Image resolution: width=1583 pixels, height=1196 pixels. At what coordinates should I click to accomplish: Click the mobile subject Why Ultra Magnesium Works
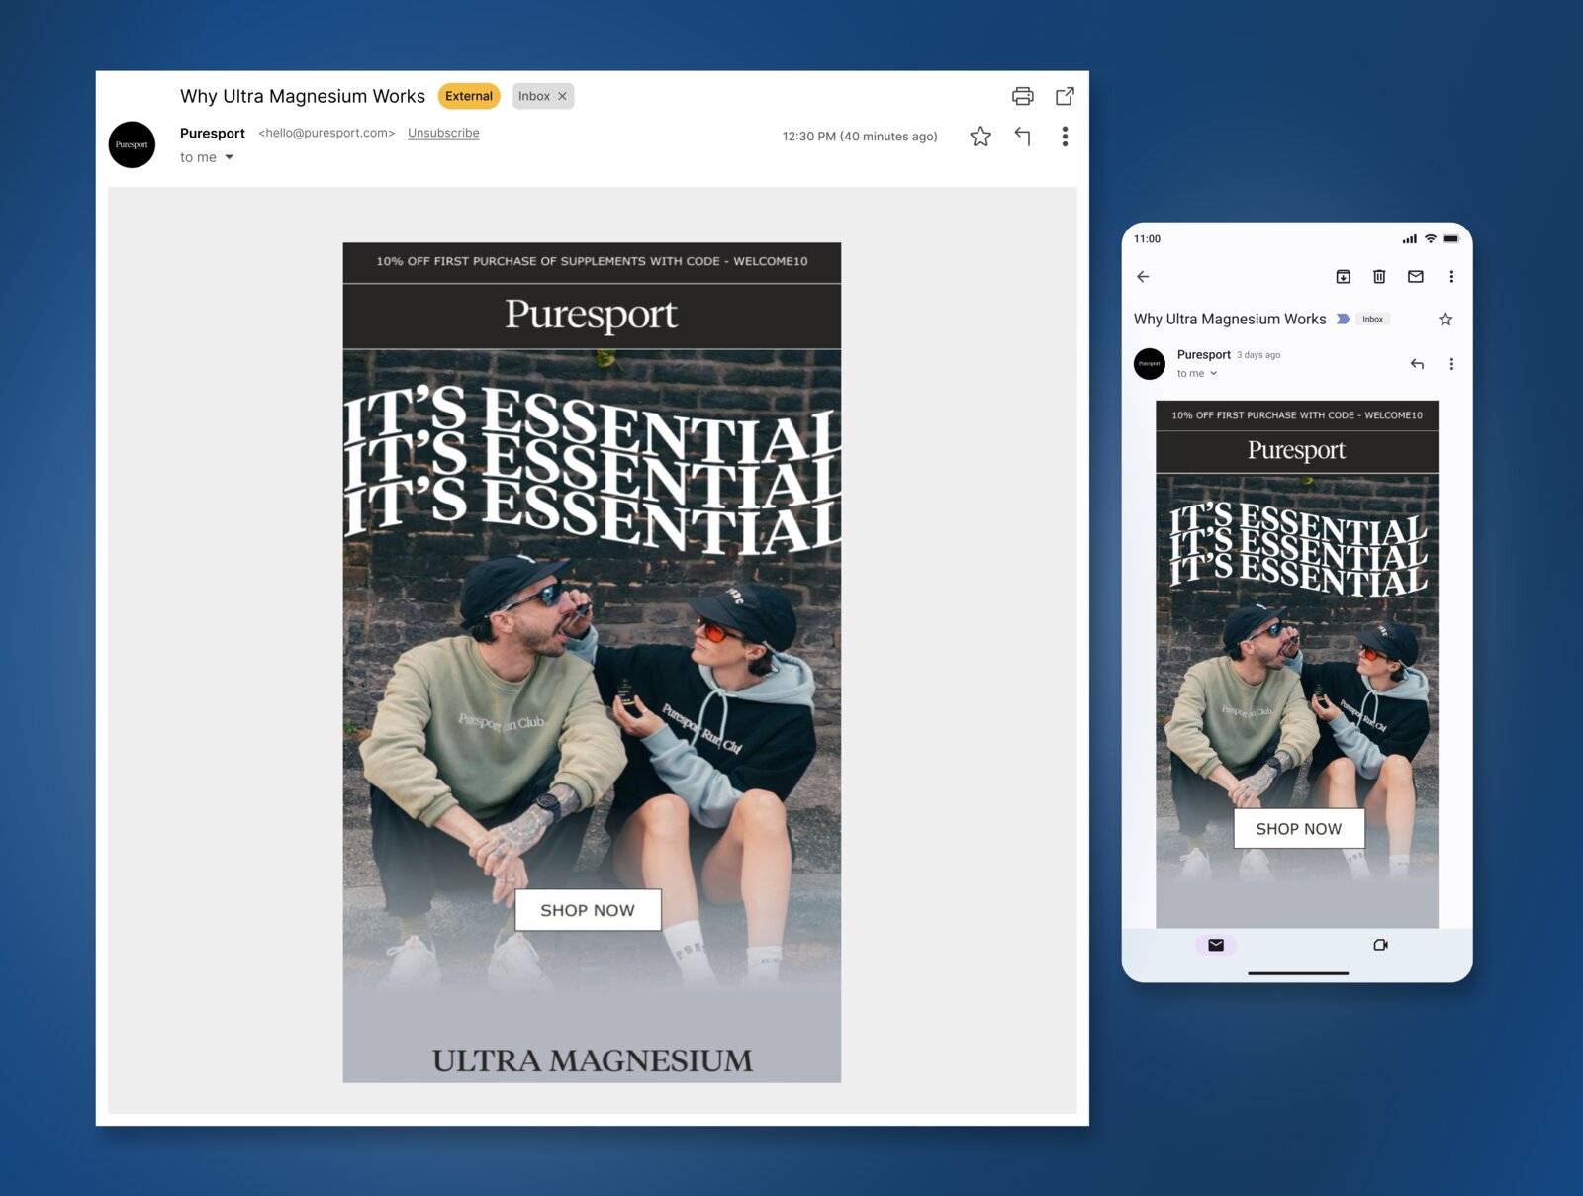coord(1230,319)
